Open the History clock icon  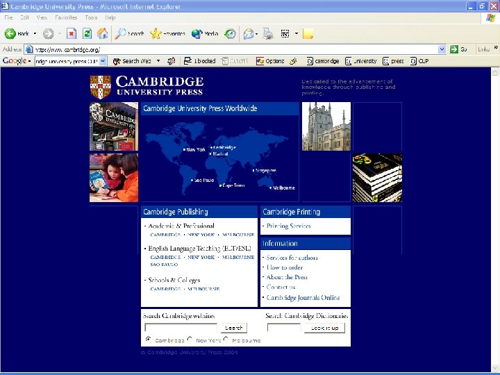(231, 33)
